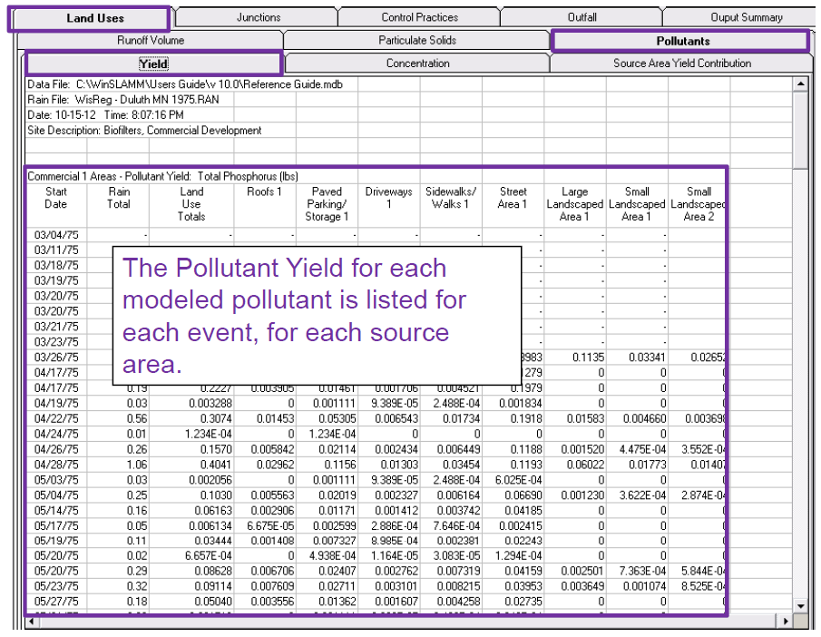Screen dimensions: 821x637
Task: Switch to the Concentration sub-tab
Action: (417, 64)
